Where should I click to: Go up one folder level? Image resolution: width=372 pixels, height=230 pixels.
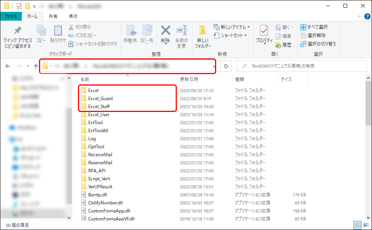coord(36,66)
